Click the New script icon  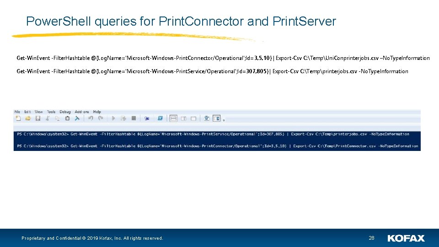tap(18, 118)
